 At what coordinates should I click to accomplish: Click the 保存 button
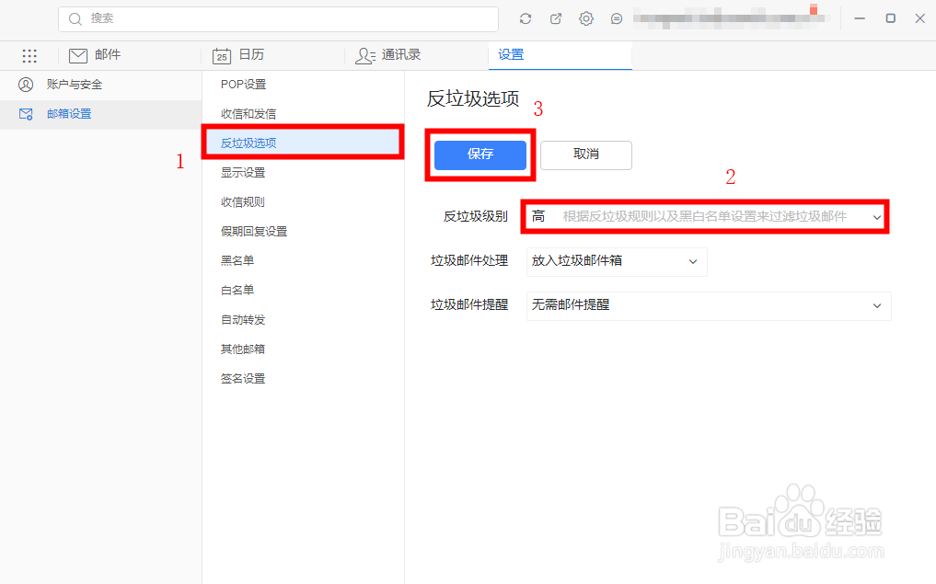click(480, 155)
